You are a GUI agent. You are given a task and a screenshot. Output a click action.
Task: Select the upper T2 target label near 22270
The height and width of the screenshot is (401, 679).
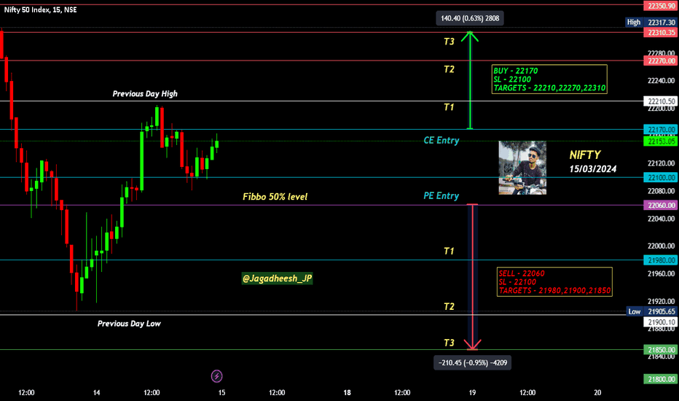(x=449, y=69)
